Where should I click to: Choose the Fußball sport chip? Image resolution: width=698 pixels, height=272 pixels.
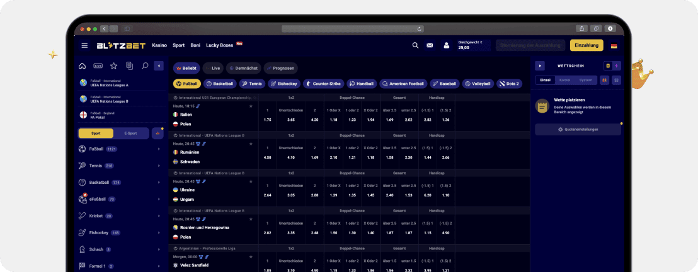coord(187,84)
